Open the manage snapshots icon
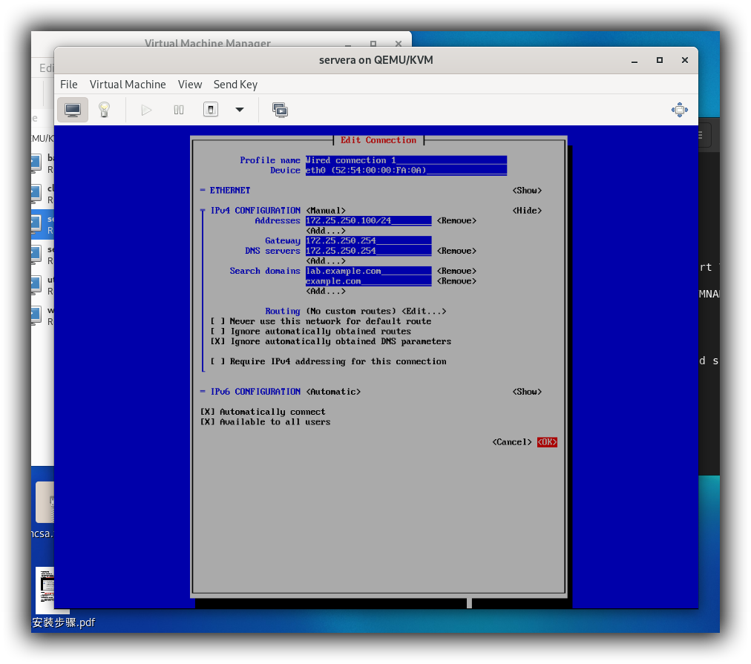 (280, 110)
